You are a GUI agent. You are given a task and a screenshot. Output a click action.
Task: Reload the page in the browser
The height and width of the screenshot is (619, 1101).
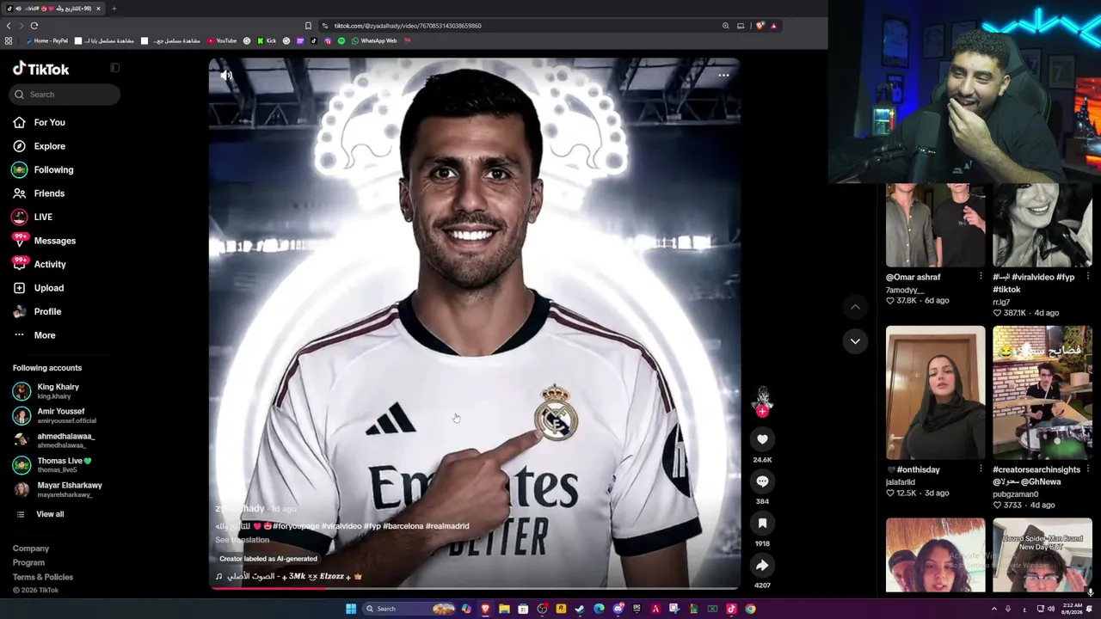(x=34, y=26)
